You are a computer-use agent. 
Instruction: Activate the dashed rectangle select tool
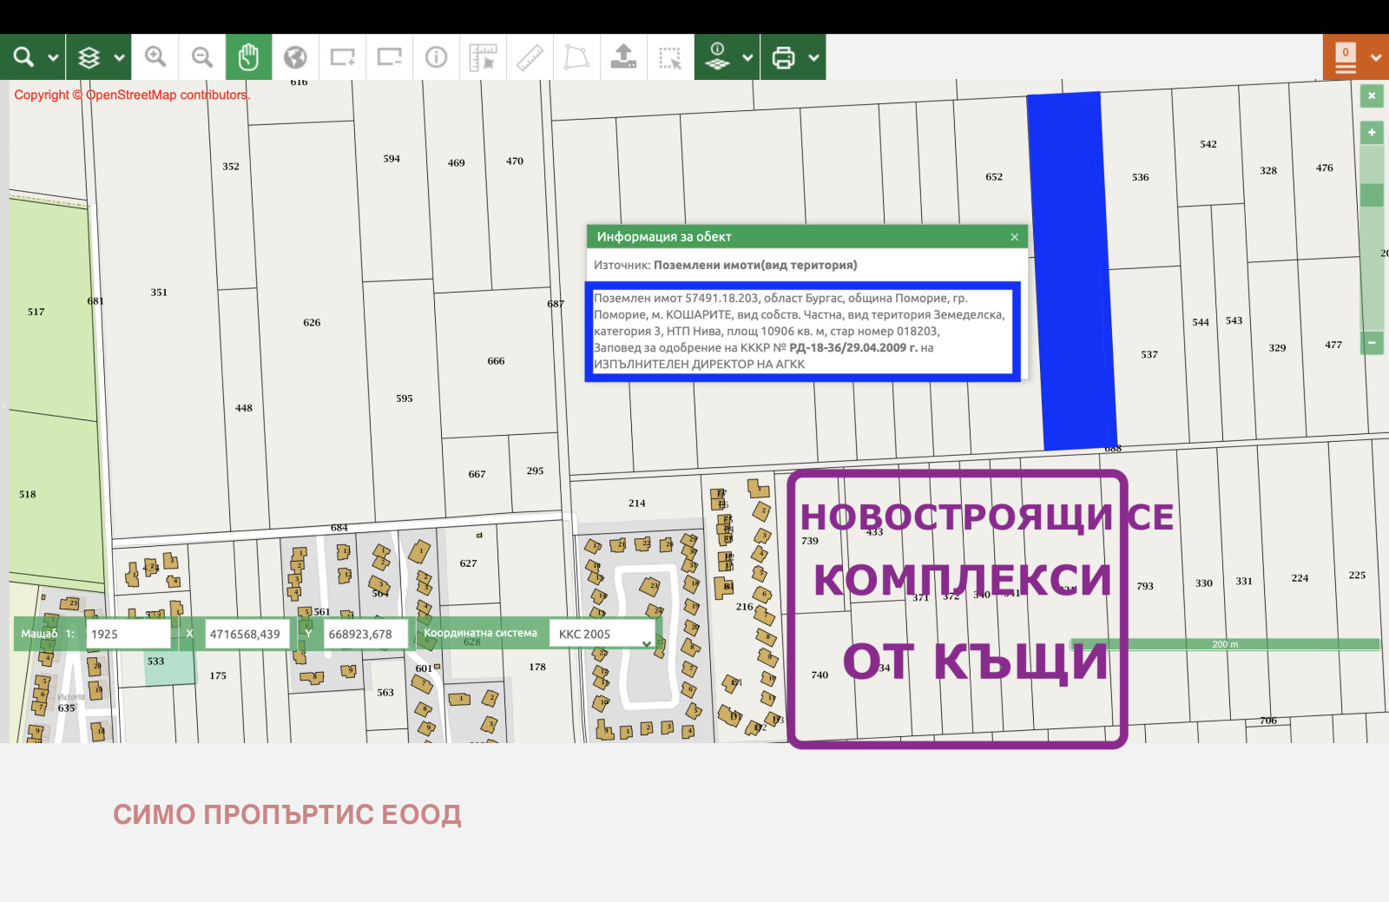pos(670,56)
